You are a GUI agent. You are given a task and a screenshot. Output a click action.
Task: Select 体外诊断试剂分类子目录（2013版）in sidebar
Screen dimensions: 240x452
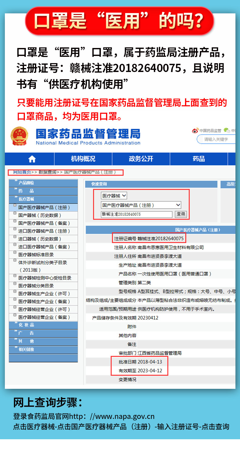[43, 266]
